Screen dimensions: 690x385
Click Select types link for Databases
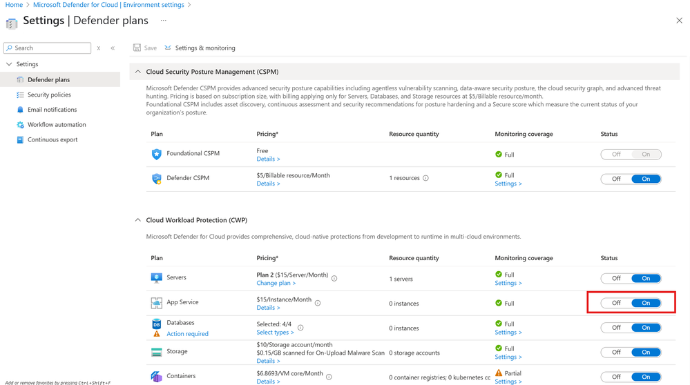(x=275, y=333)
